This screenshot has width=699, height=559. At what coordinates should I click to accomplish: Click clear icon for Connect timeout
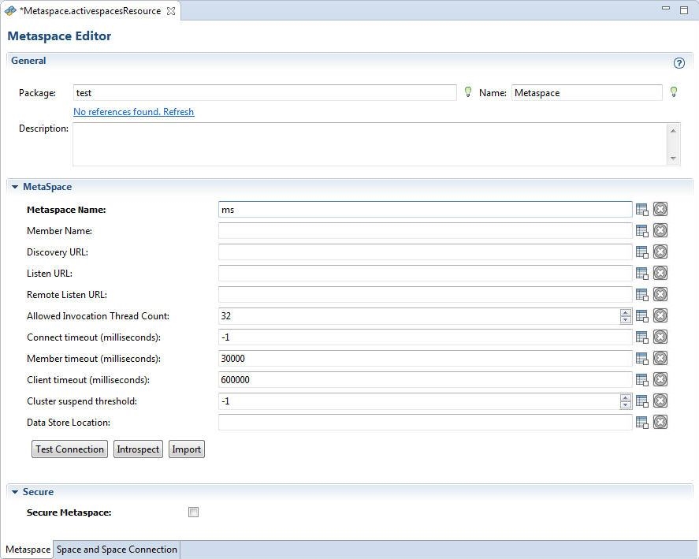660,337
